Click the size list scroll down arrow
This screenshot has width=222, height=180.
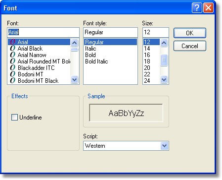(x=164, y=80)
